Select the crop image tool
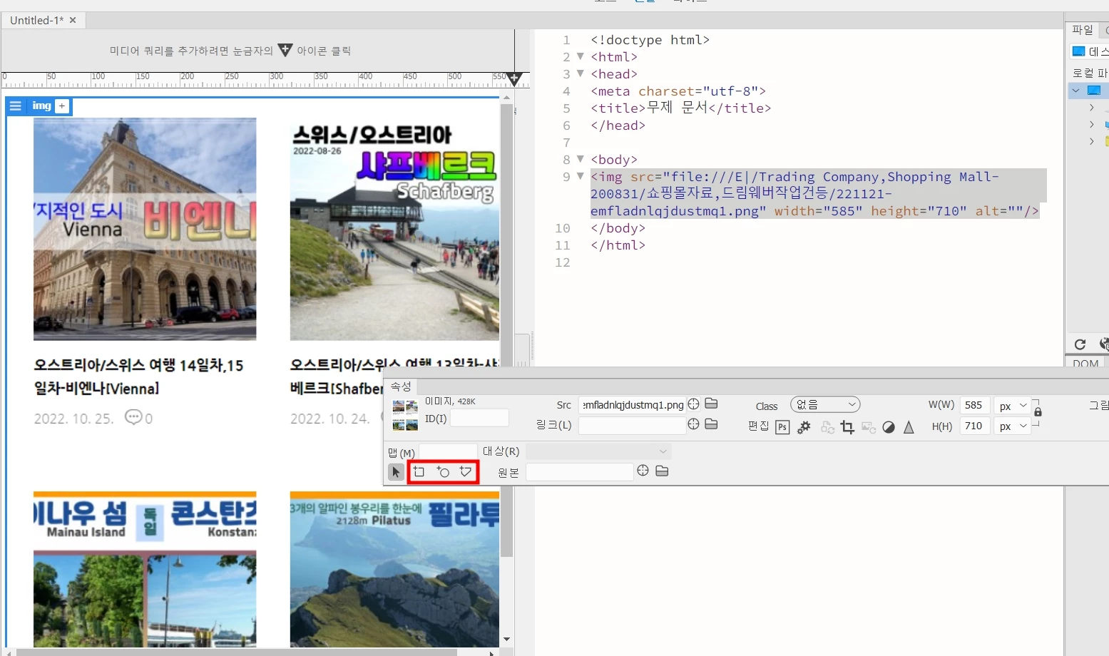 point(847,427)
